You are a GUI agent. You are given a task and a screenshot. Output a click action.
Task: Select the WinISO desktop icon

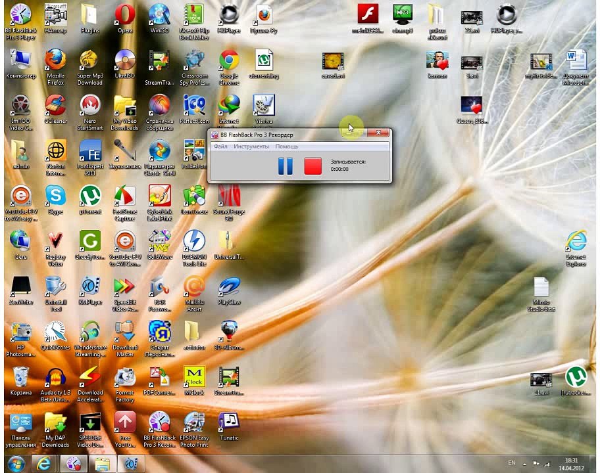pos(160,18)
